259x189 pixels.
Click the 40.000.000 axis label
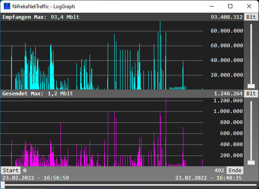227,60
